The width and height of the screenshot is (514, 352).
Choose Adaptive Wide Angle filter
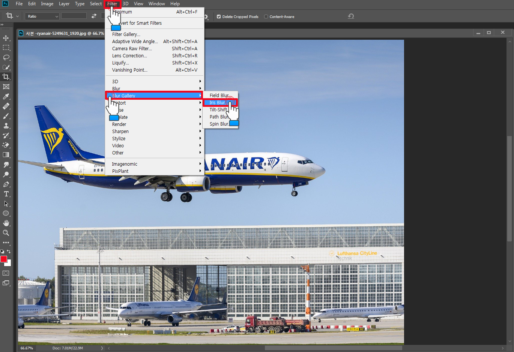pos(155,41)
